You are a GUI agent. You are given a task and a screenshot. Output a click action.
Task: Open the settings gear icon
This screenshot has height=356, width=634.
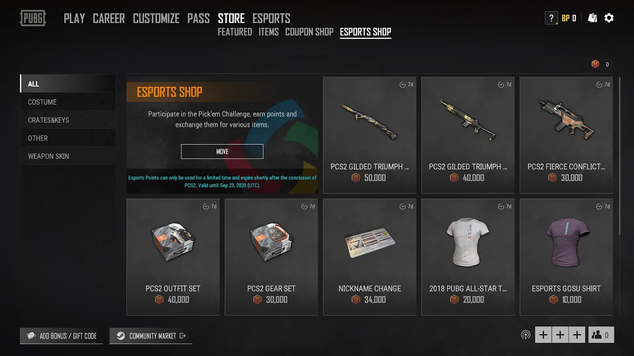[609, 18]
